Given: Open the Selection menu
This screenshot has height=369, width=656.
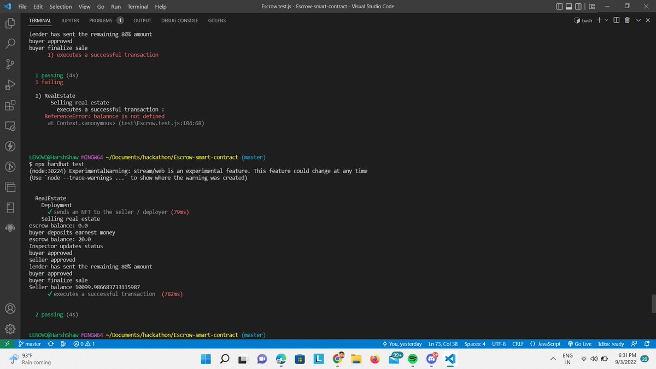Looking at the screenshot, I should 61,7.
